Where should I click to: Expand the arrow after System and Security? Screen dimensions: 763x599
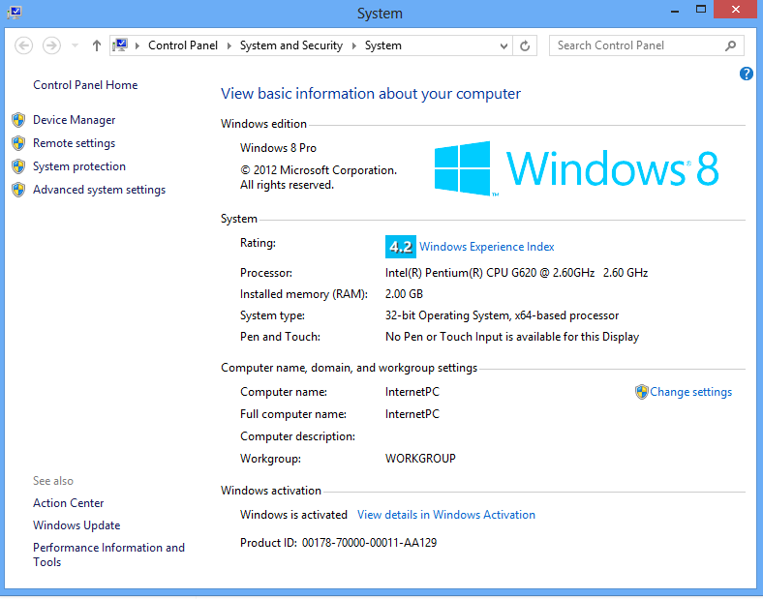pos(354,45)
